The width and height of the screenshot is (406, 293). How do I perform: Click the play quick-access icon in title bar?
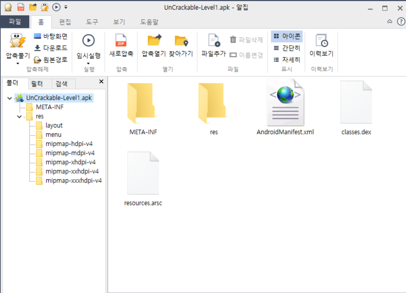pos(56,7)
